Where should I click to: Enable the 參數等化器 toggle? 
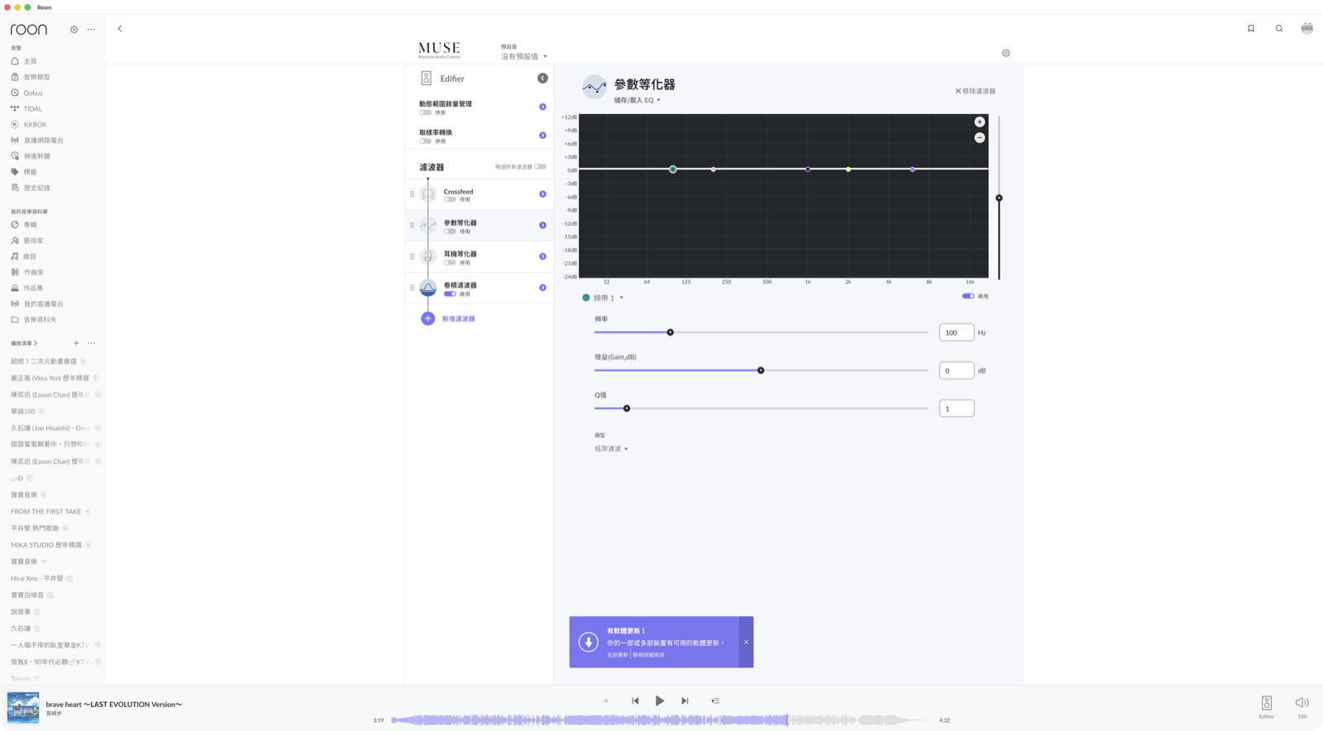(450, 232)
